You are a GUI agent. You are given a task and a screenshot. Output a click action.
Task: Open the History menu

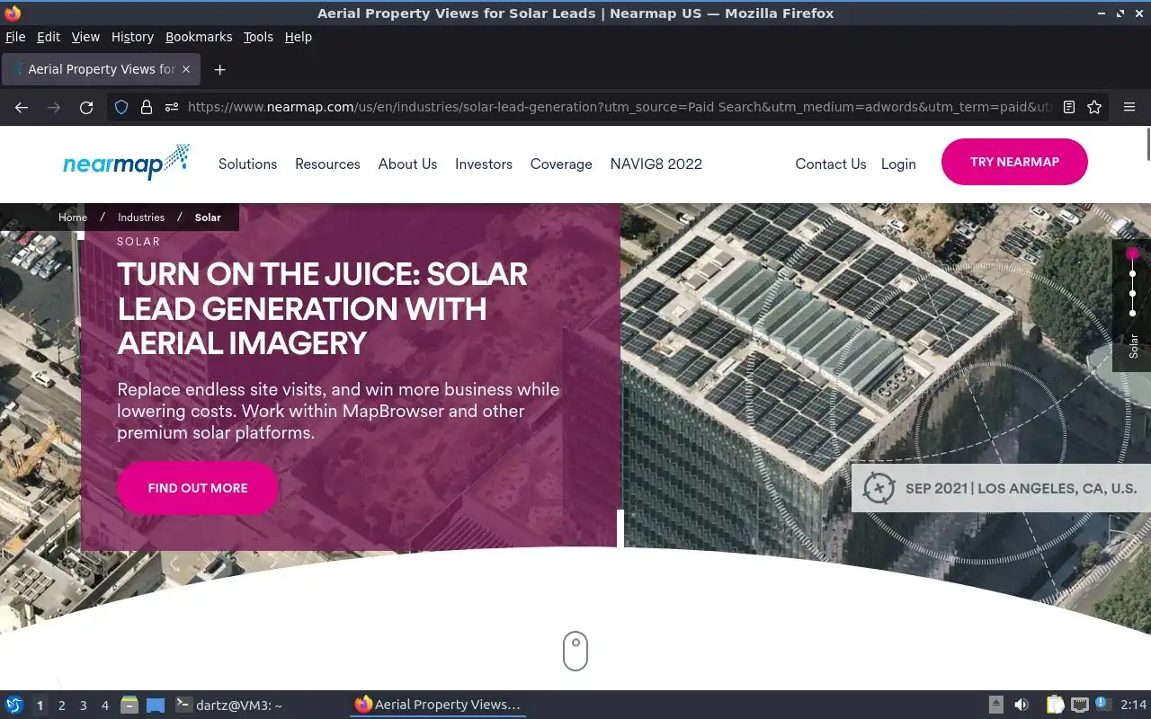(x=132, y=37)
